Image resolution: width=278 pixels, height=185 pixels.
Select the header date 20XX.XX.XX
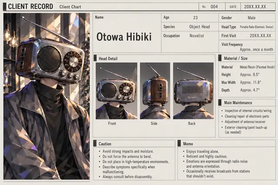(255, 7)
